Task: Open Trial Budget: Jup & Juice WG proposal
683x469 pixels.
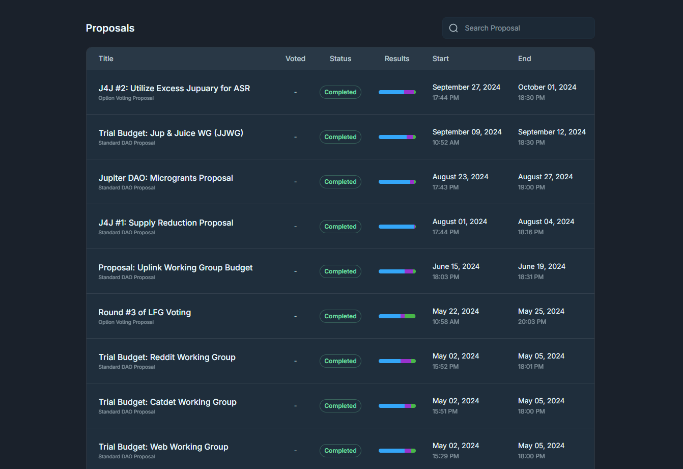Action: (170, 133)
